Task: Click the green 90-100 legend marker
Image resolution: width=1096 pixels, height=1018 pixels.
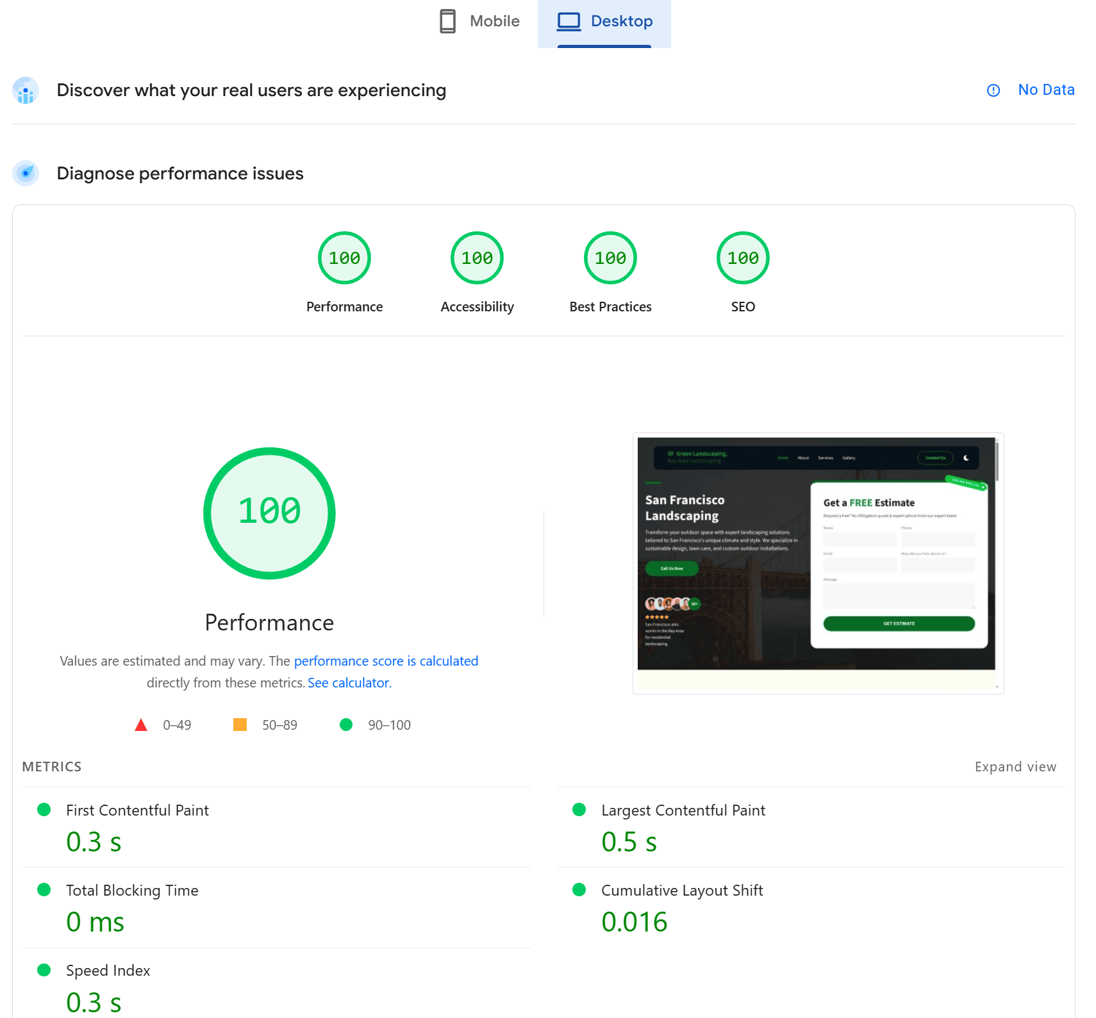Action: click(347, 725)
